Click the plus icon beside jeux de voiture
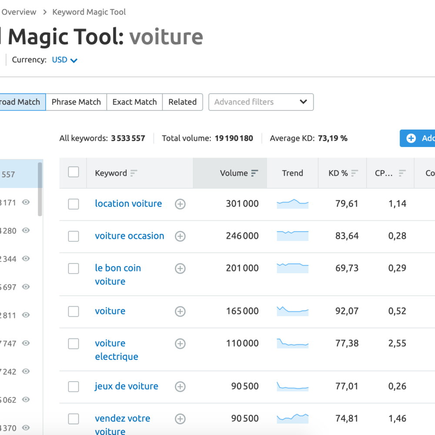 [180, 386]
